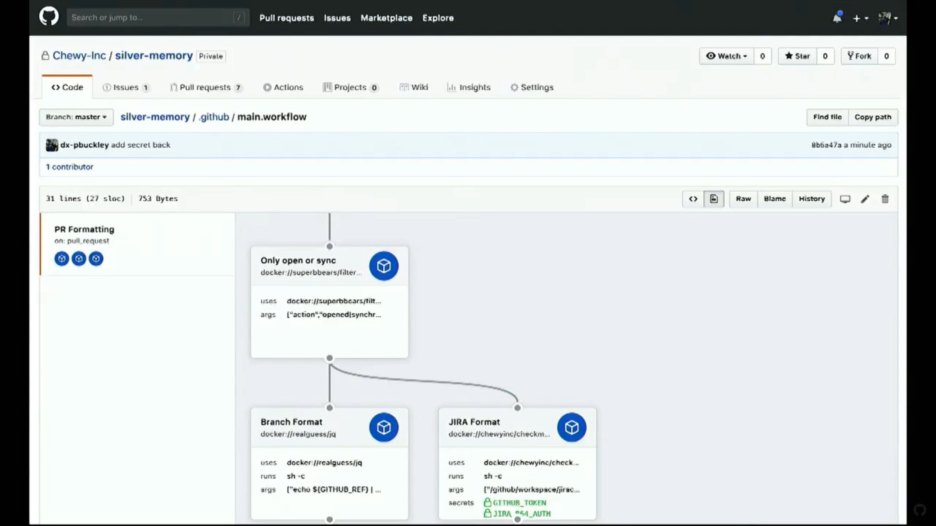The width and height of the screenshot is (936, 526).
Task: Click the JIRA Format cube icon
Action: (572, 427)
